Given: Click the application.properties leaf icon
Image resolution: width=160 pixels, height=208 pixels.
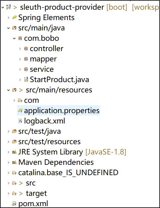Looking at the screenshot, I should click(x=20, y=110).
